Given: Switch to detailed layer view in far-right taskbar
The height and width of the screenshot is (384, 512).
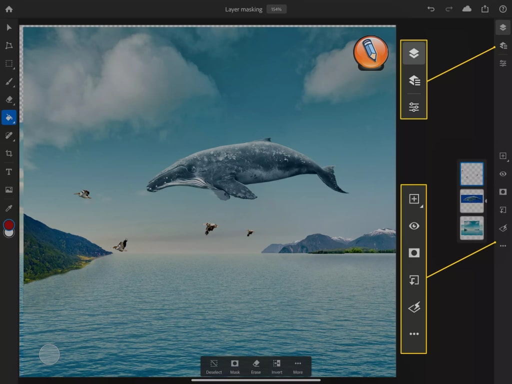Looking at the screenshot, I should tap(503, 45).
